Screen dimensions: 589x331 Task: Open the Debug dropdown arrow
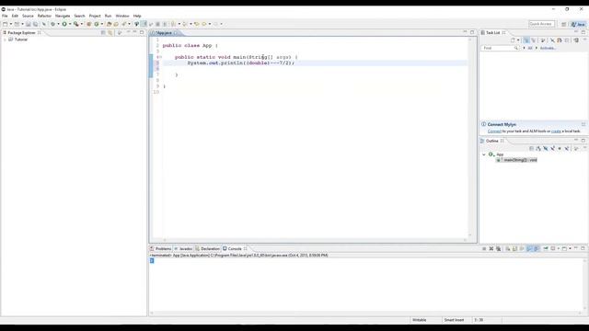[x=58, y=24]
